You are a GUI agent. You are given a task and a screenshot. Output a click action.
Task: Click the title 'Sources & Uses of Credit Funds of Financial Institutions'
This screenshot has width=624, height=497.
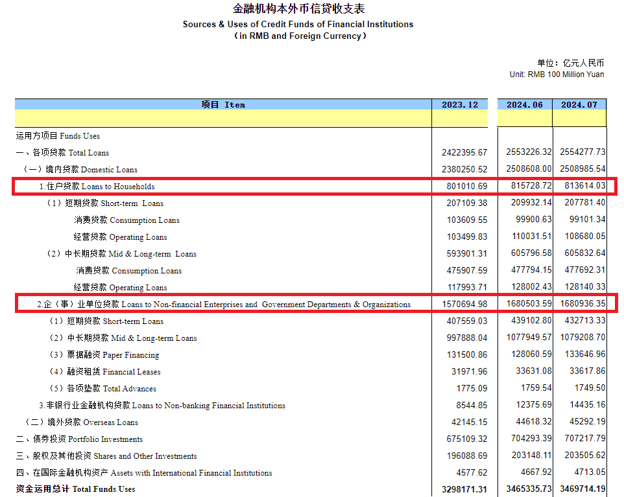298,24
